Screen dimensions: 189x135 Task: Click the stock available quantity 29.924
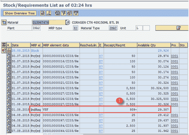(x=163, y=50)
